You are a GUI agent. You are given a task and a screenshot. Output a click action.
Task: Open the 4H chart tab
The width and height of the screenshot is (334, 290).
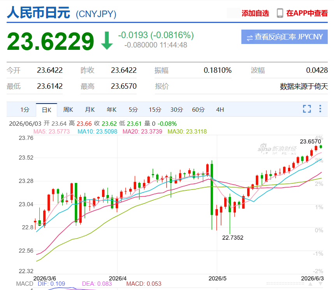(220, 110)
